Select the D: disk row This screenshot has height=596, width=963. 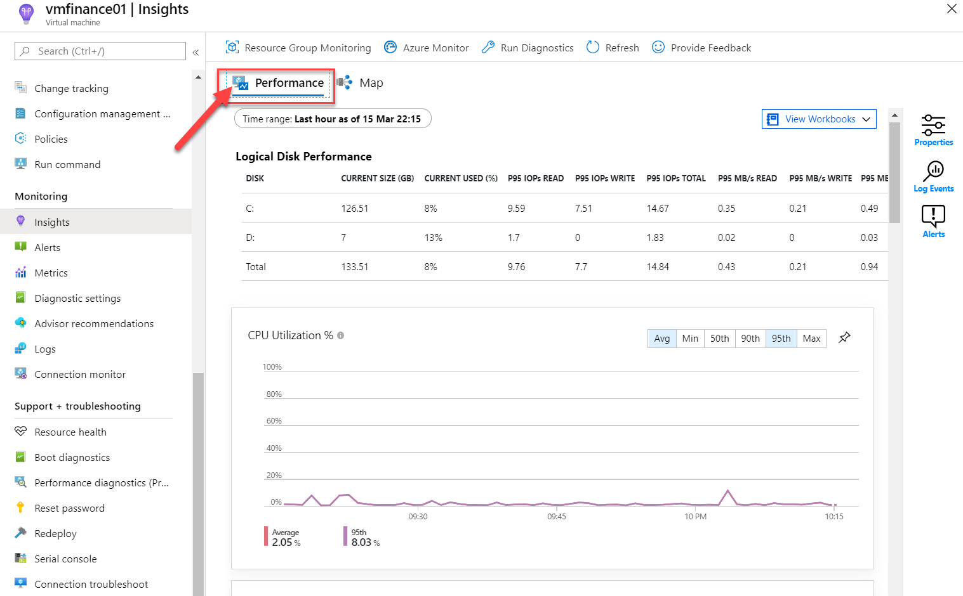click(564, 237)
